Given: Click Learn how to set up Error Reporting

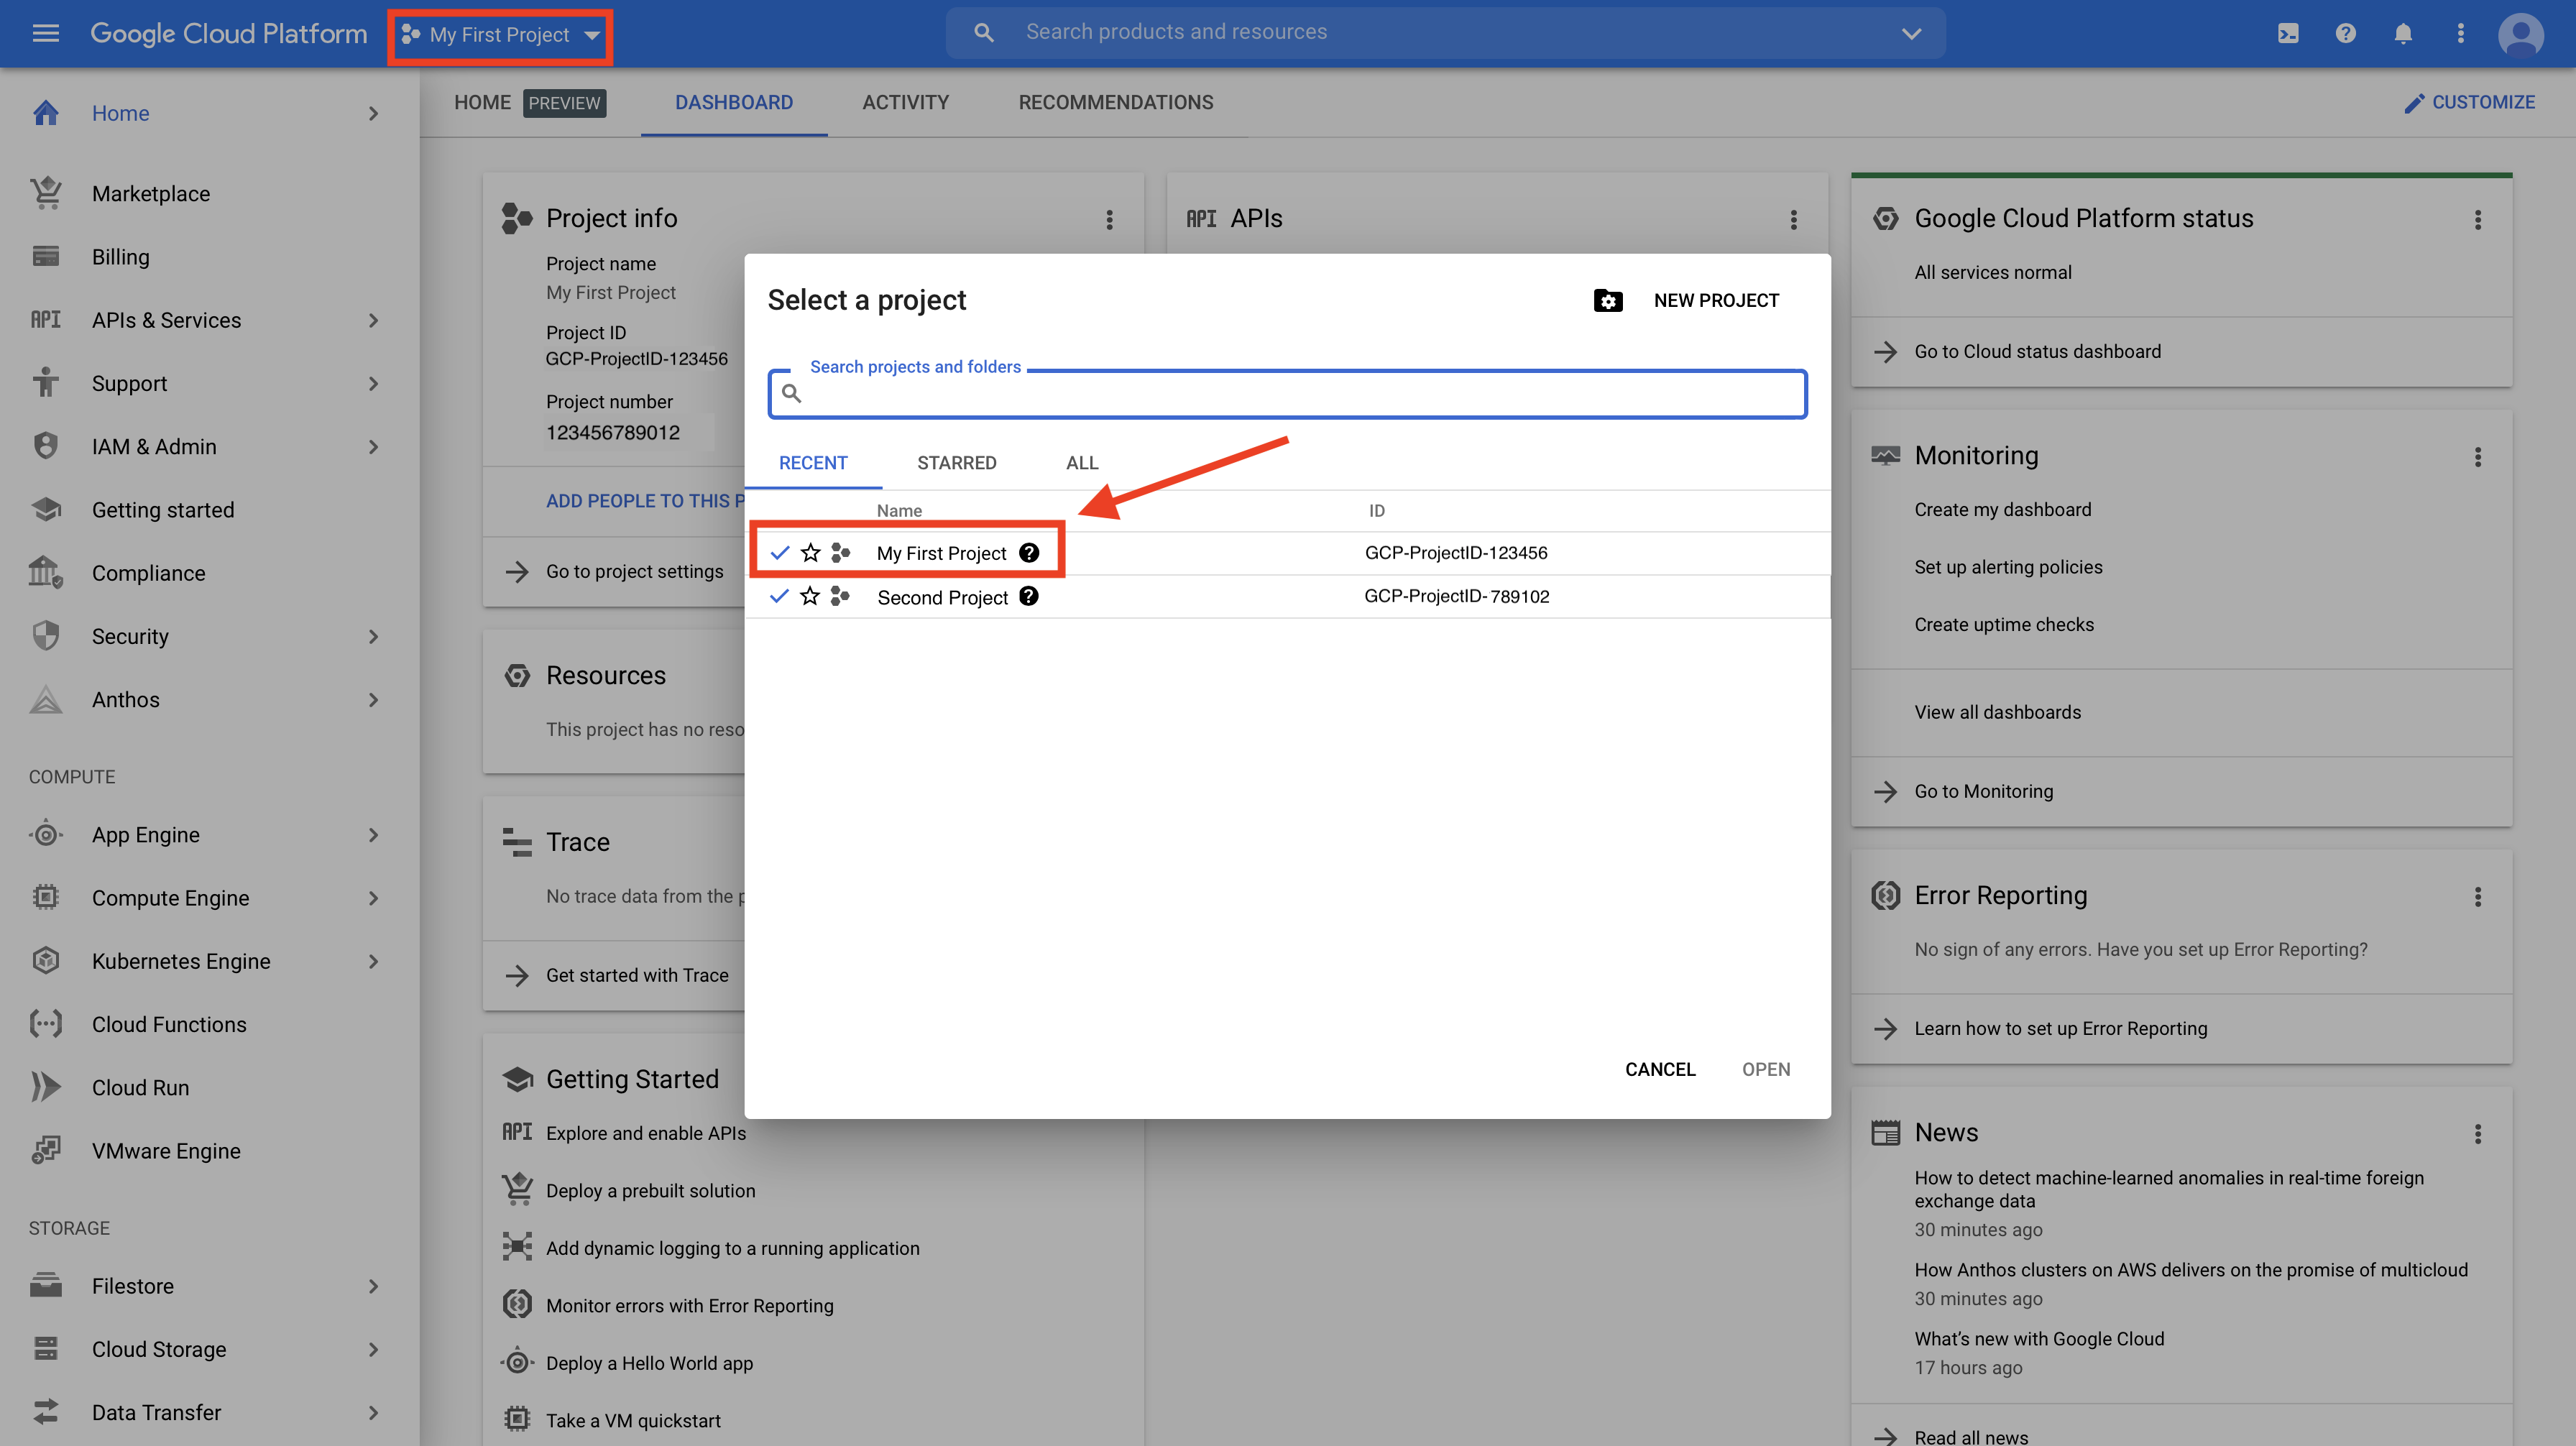Looking at the screenshot, I should click(x=2060, y=1028).
